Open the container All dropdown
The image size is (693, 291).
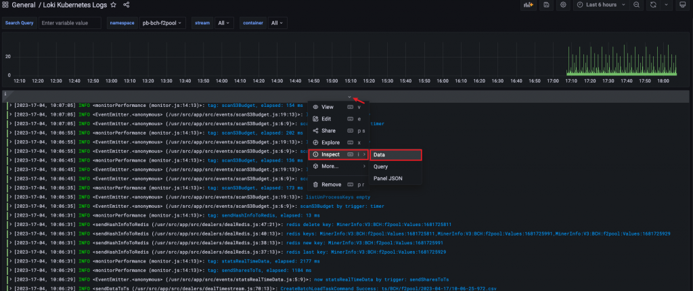277,23
